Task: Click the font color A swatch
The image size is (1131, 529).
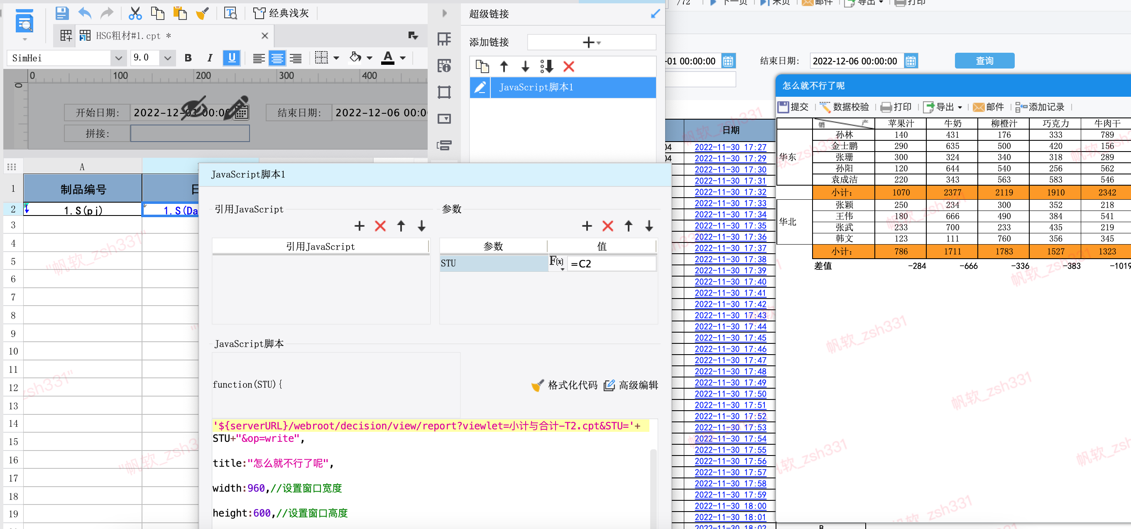Action: 388,58
